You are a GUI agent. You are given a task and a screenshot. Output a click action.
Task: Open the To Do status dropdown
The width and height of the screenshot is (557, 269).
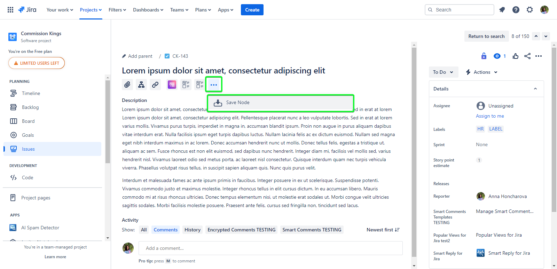[x=443, y=72]
